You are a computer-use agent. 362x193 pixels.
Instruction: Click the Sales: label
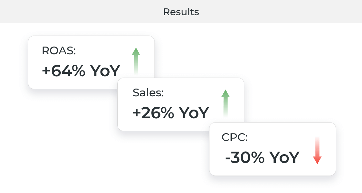click(148, 92)
